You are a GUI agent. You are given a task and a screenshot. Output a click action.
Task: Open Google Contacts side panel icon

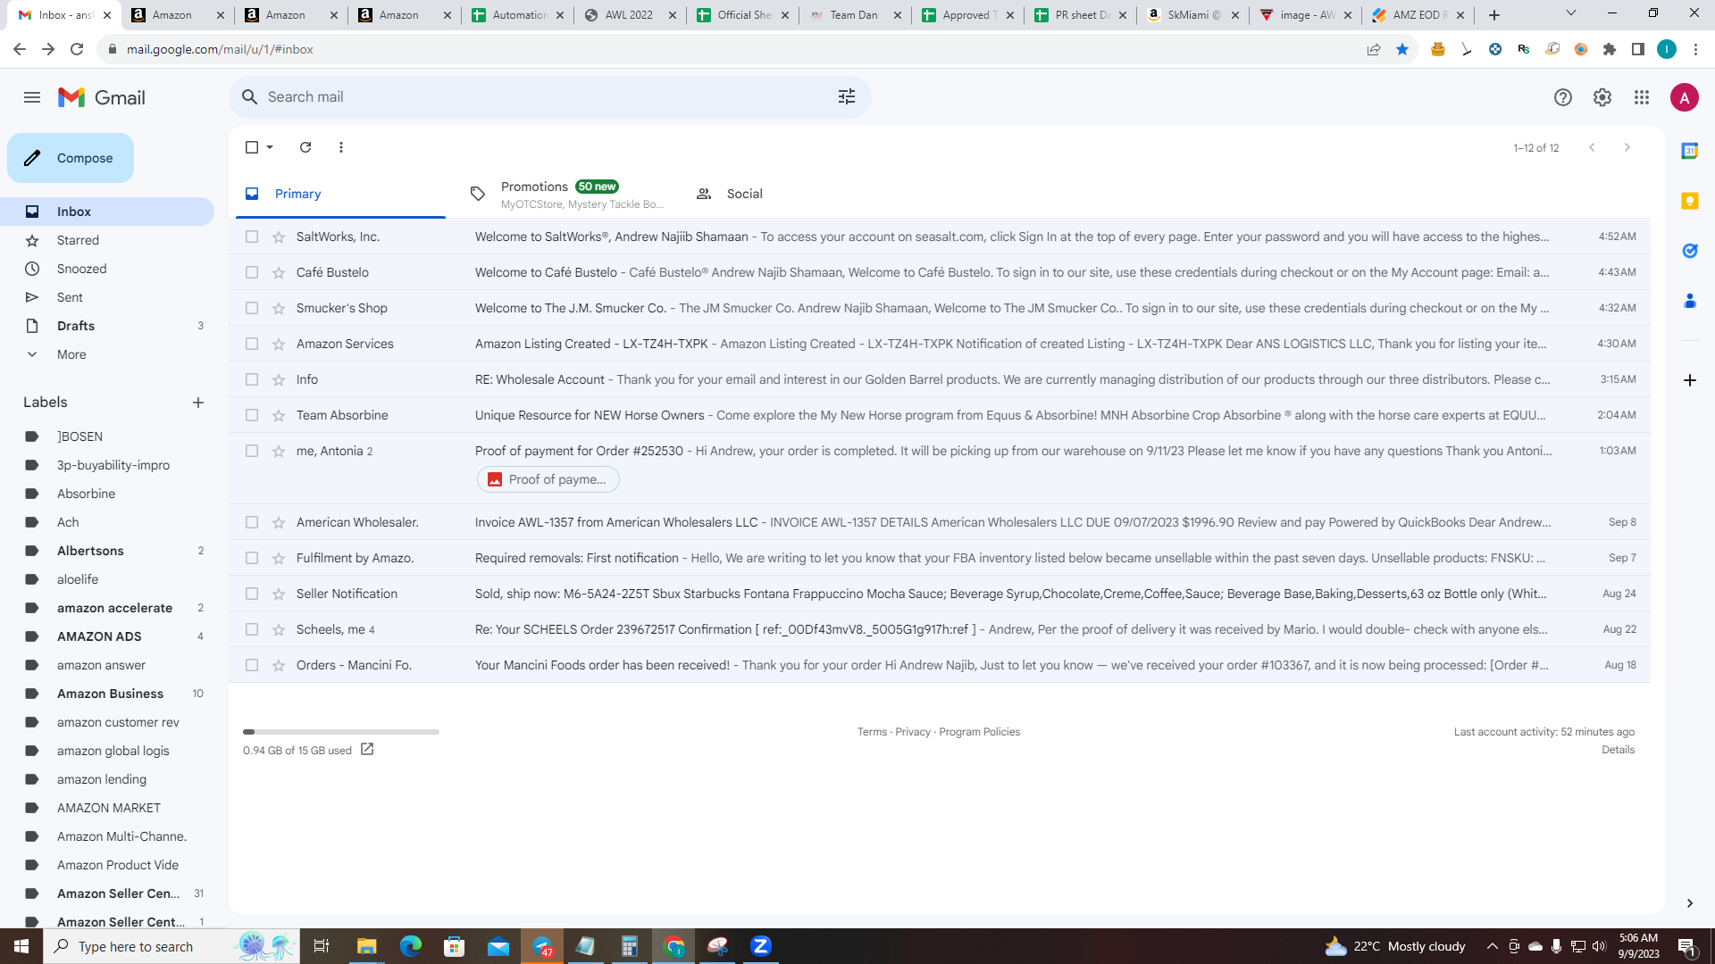coord(1690,301)
